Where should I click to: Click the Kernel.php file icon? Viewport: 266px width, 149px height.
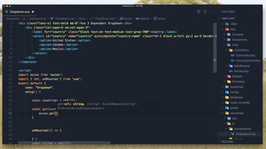(231, 71)
